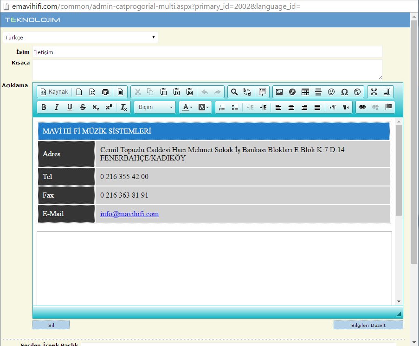Open the Türkçe language dropdown
The height and width of the screenshot is (346, 419).
point(80,38)
